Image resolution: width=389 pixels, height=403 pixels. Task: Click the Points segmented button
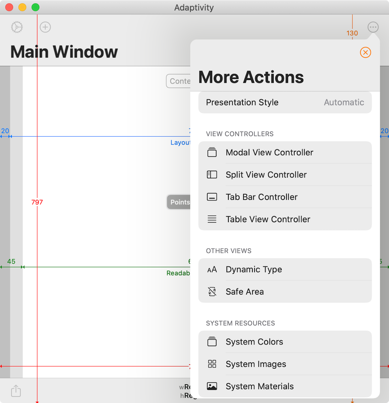[x=178, y=202]
